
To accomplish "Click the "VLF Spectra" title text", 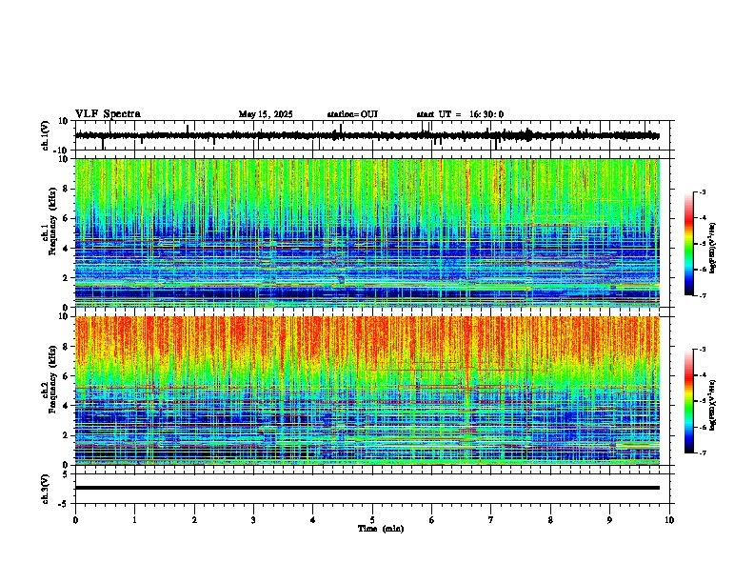I will click(108, 114).
